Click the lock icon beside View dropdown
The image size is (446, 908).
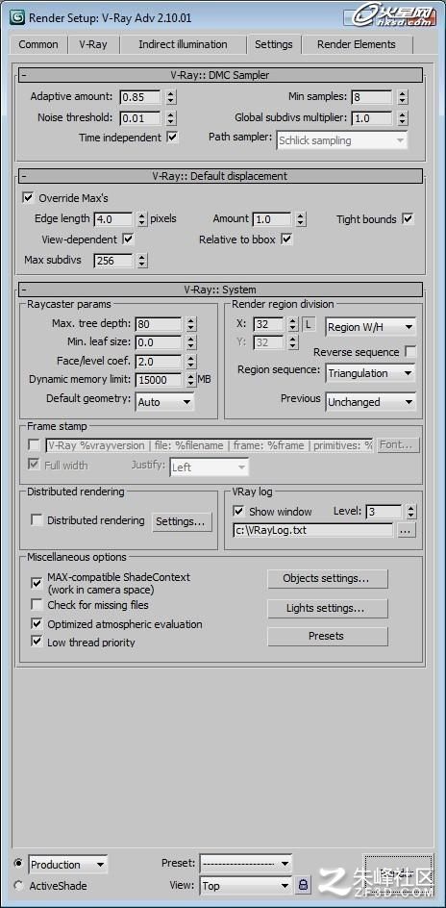[303, 886]
